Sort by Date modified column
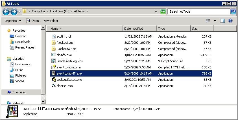238x120 pixels. (140, 29)
